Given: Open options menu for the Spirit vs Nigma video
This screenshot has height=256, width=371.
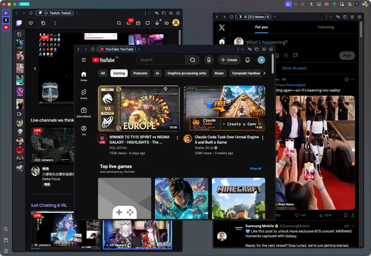Looking at the screenshot, I should tap(177, 138).
